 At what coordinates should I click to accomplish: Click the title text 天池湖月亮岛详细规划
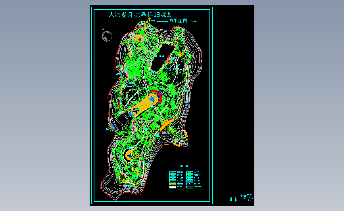tap(140, 15)
